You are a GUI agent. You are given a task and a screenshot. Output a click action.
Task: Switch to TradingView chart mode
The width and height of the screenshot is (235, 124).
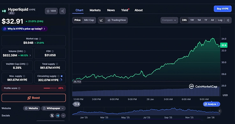point(117,20)
